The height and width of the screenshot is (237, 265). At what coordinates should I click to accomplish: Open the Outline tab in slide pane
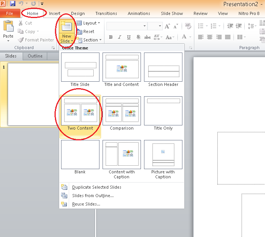point(35,56)
